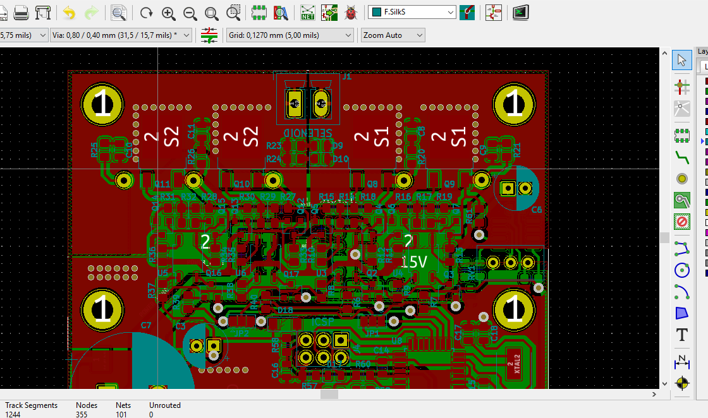Select the Route Tracks tool

(681, 156)
